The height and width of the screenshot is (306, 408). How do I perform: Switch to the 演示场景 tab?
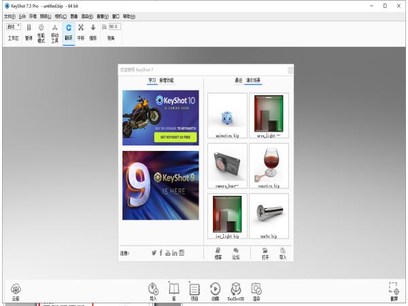(253, 80)
